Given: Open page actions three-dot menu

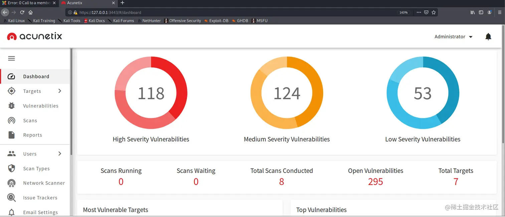Looking at the screenshot, I should point(419,12).
